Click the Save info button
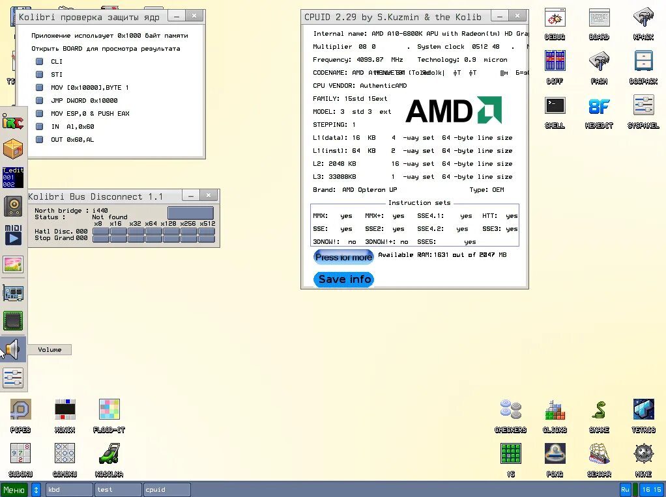666x497 pixels. pyautogui.click(x=343, y=280)
